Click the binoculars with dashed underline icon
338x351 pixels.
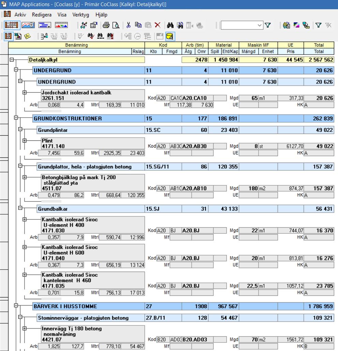[100, 36]
